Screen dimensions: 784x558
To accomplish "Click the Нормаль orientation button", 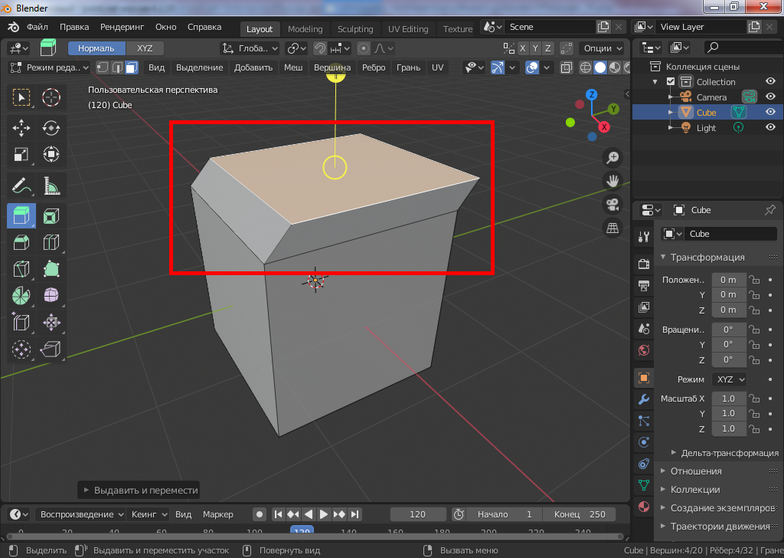I will pos(96,48).
